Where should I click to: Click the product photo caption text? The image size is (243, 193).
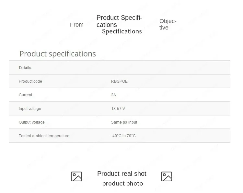coord(122,184)
